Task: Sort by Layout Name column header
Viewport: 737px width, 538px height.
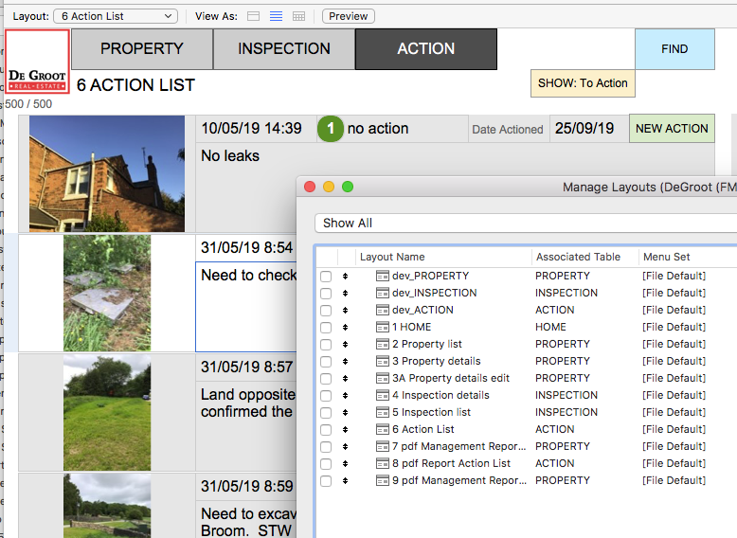Action: click(x=443, y=257)
